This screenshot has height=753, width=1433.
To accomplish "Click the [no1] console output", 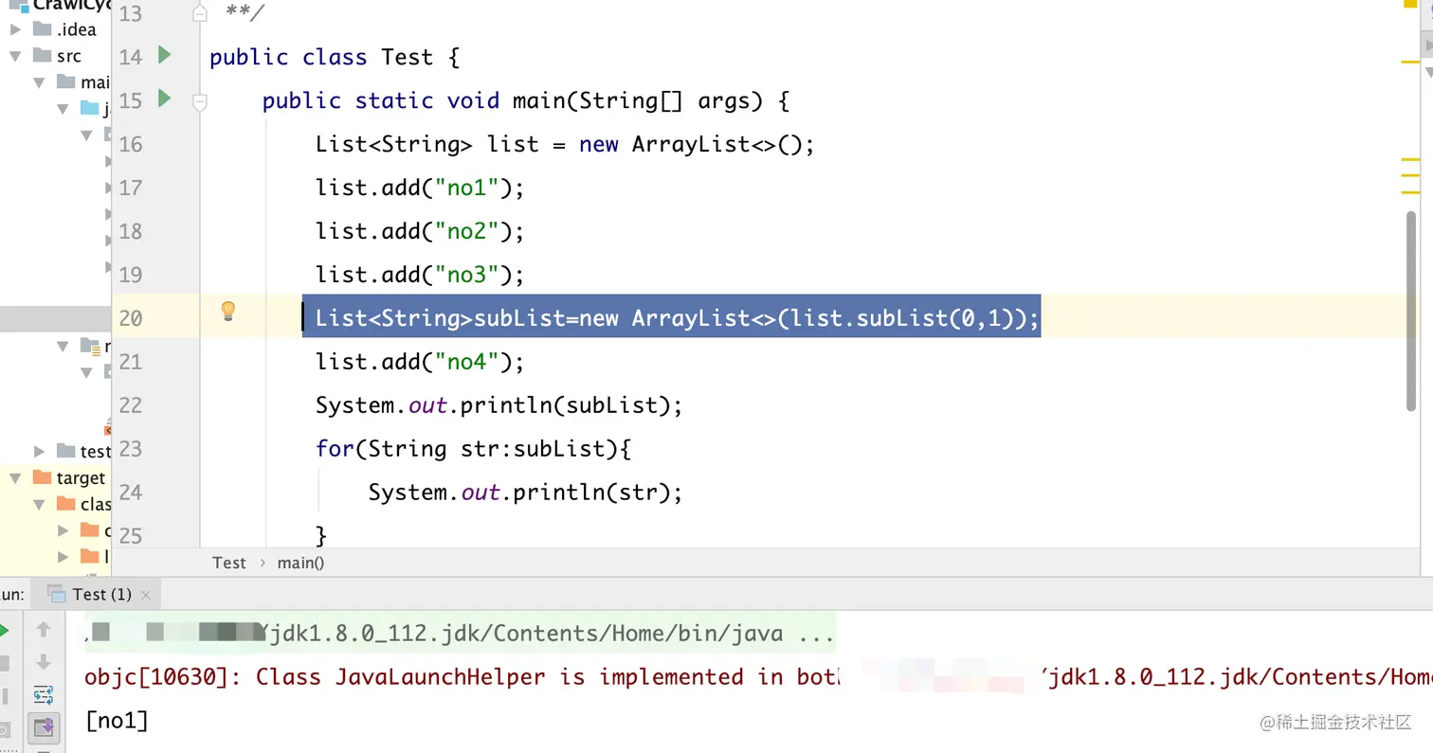I will pos(118,721).
